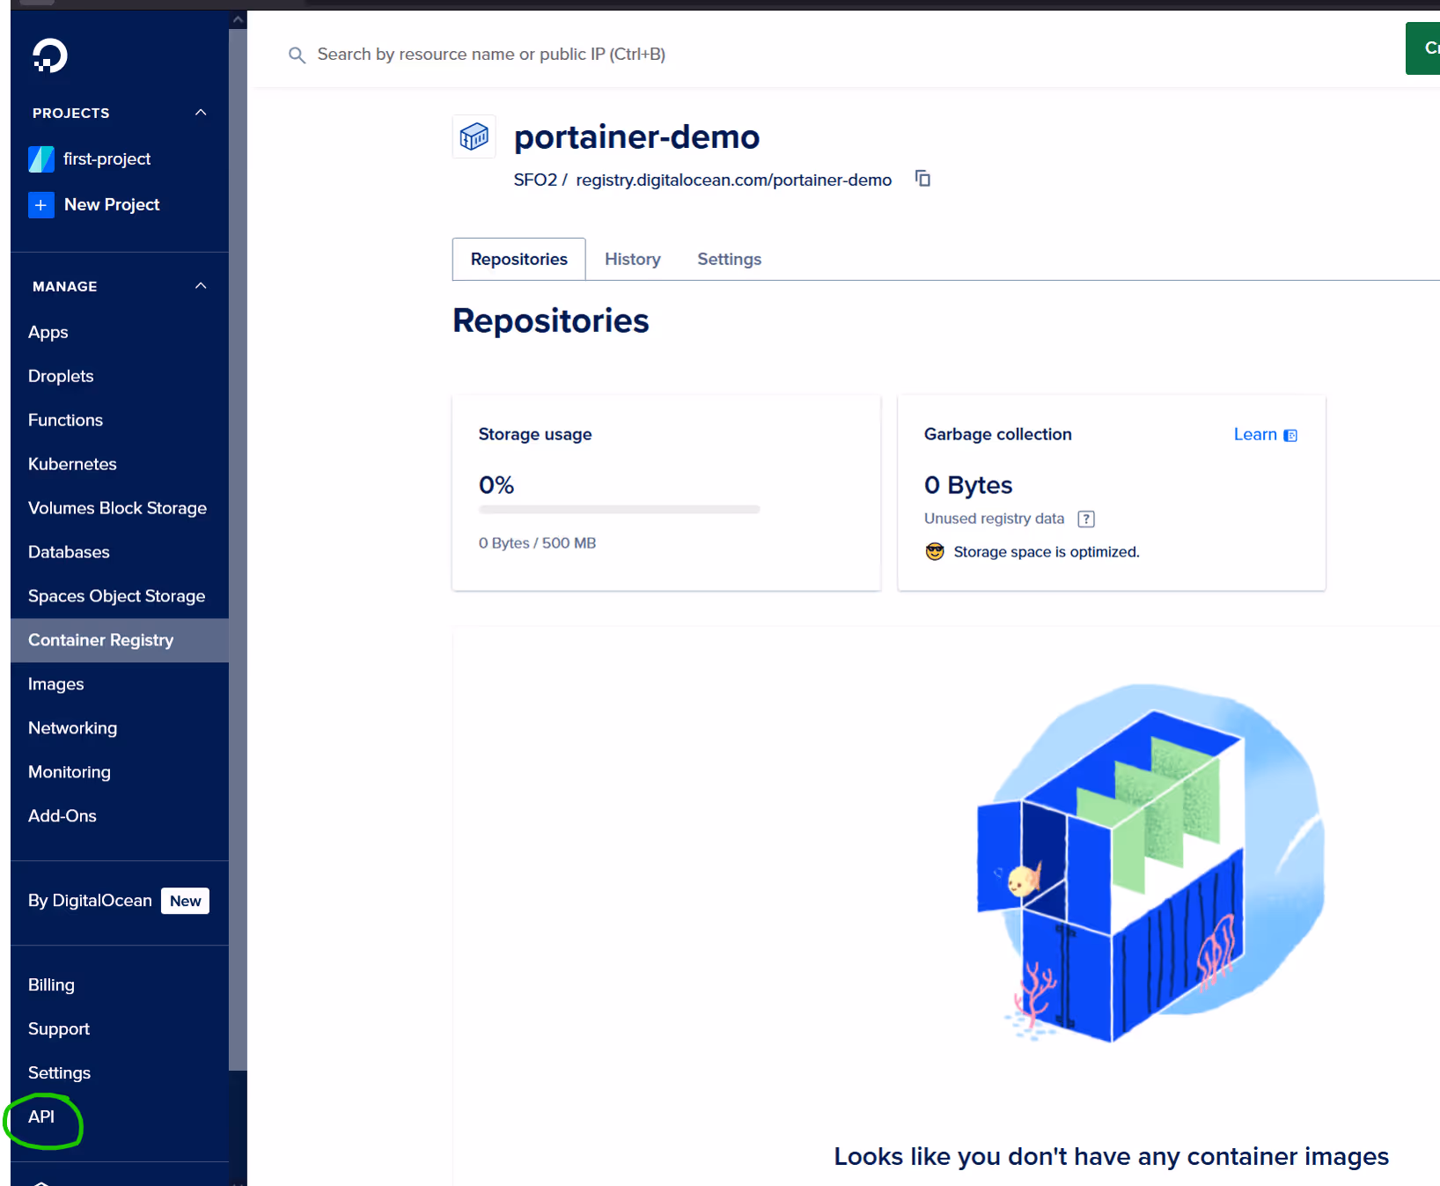Collapse the Projects section chevron

coord(201,113)
